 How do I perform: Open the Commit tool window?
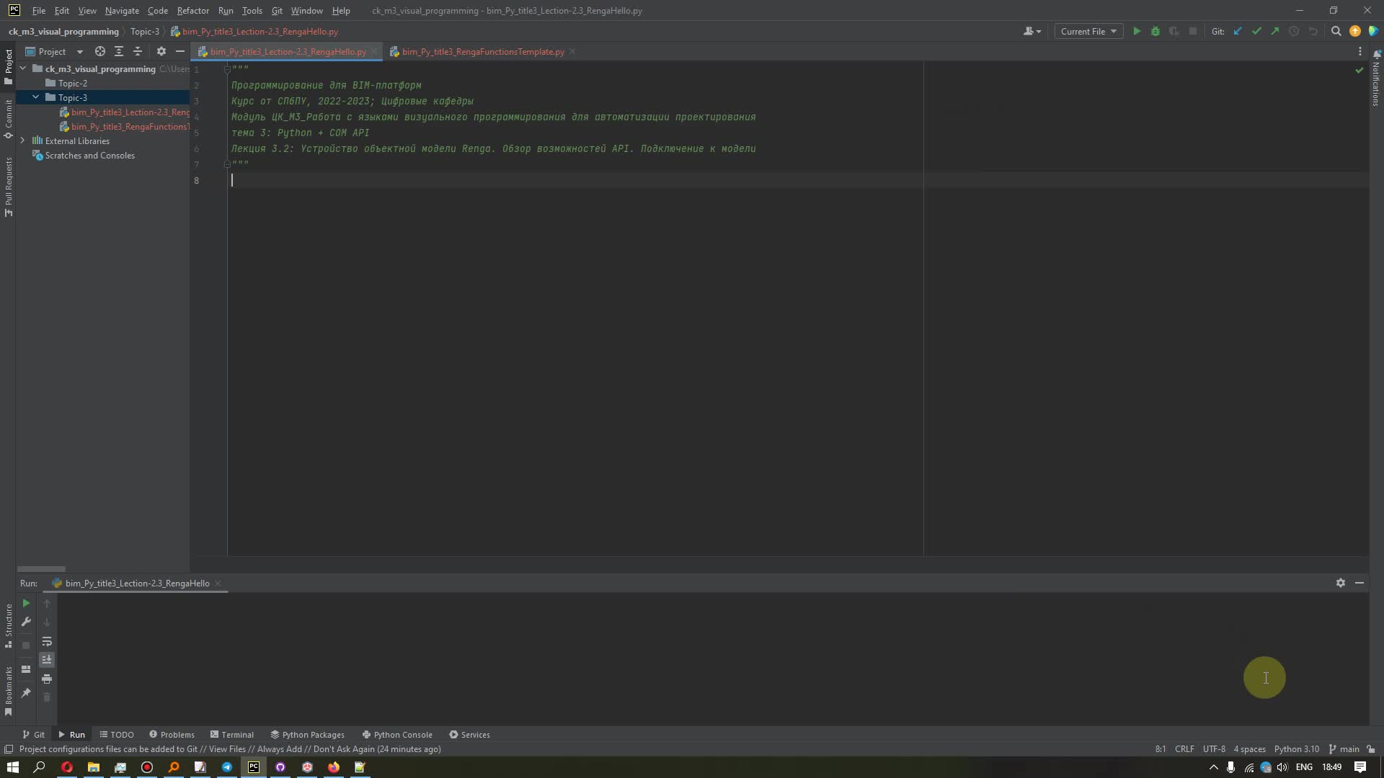click(x=8, y=118)
